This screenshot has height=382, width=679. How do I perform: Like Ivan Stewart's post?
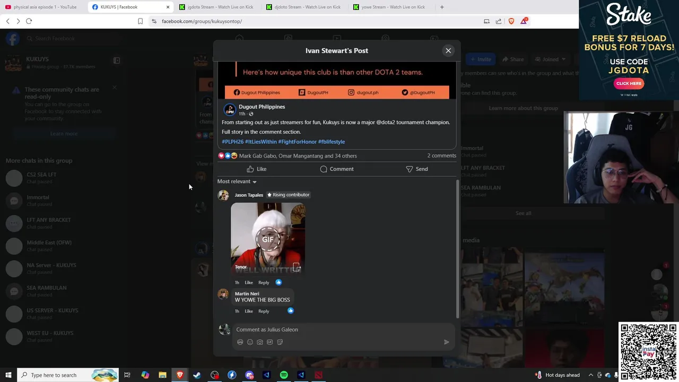(x=257, y=169)
